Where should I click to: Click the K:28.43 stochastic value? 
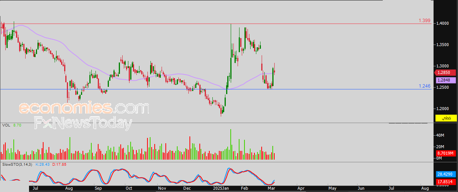[43, 164]
